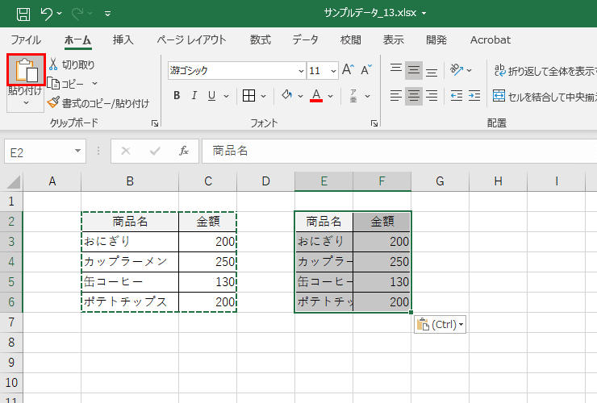Open the font color dropdown arrow

click(331, 96)
